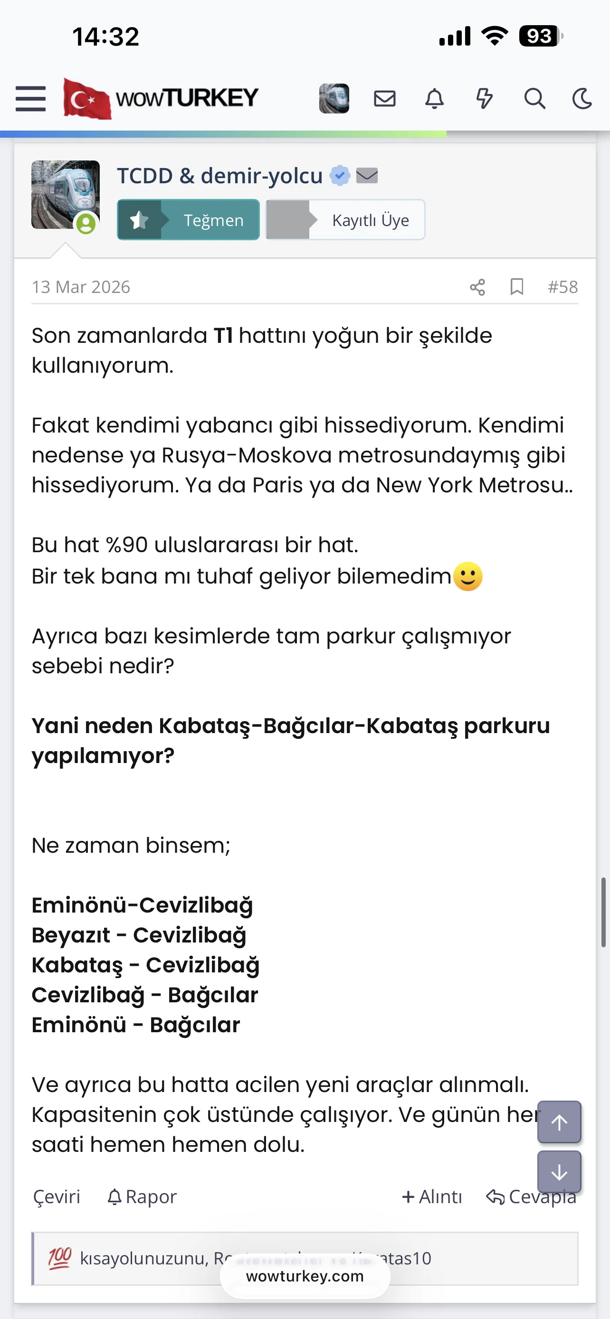Open the lightning bolt latest activity
Image resolution: width=610 pixels, height=1319 pixels.
pos(484,98)
